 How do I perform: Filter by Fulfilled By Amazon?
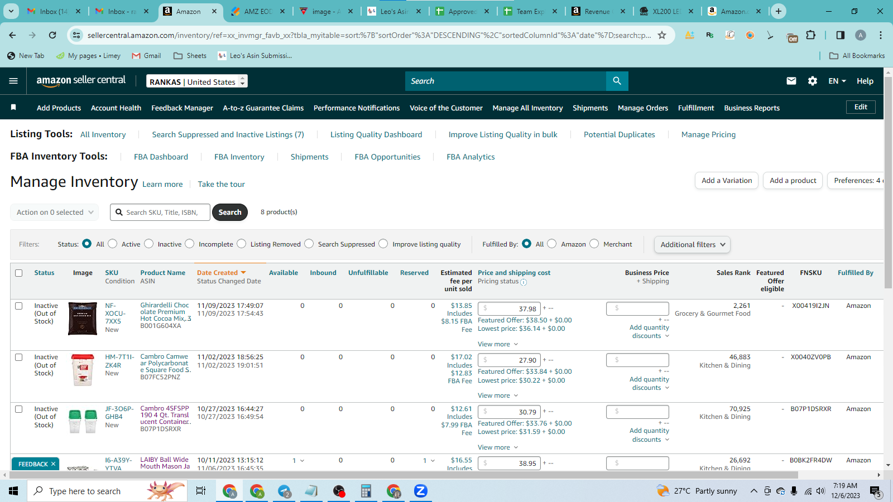tap(552, 244)
